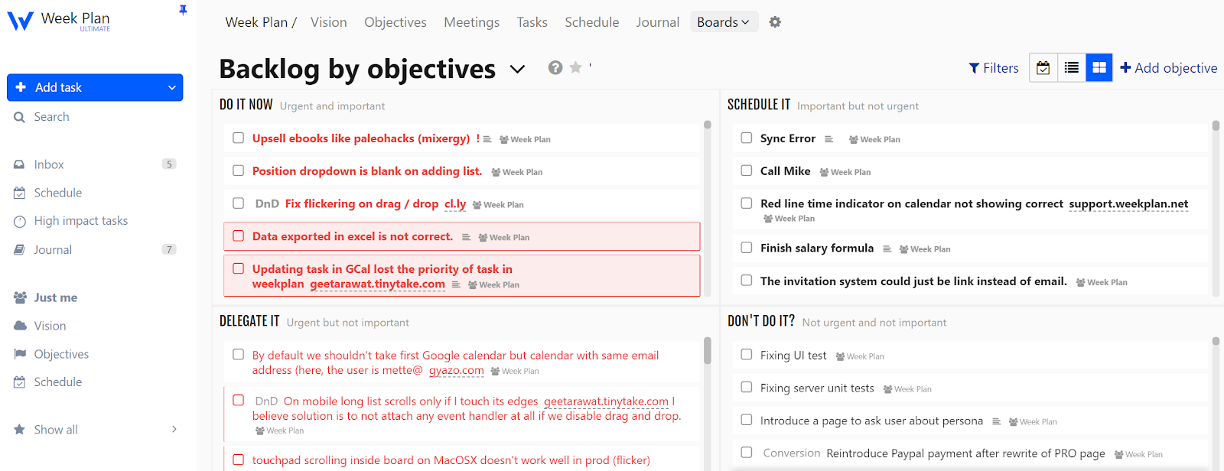The width and height of the screenshot is (1224, 471).
Task: Click the Add objective button
Action: [1168, 68]
